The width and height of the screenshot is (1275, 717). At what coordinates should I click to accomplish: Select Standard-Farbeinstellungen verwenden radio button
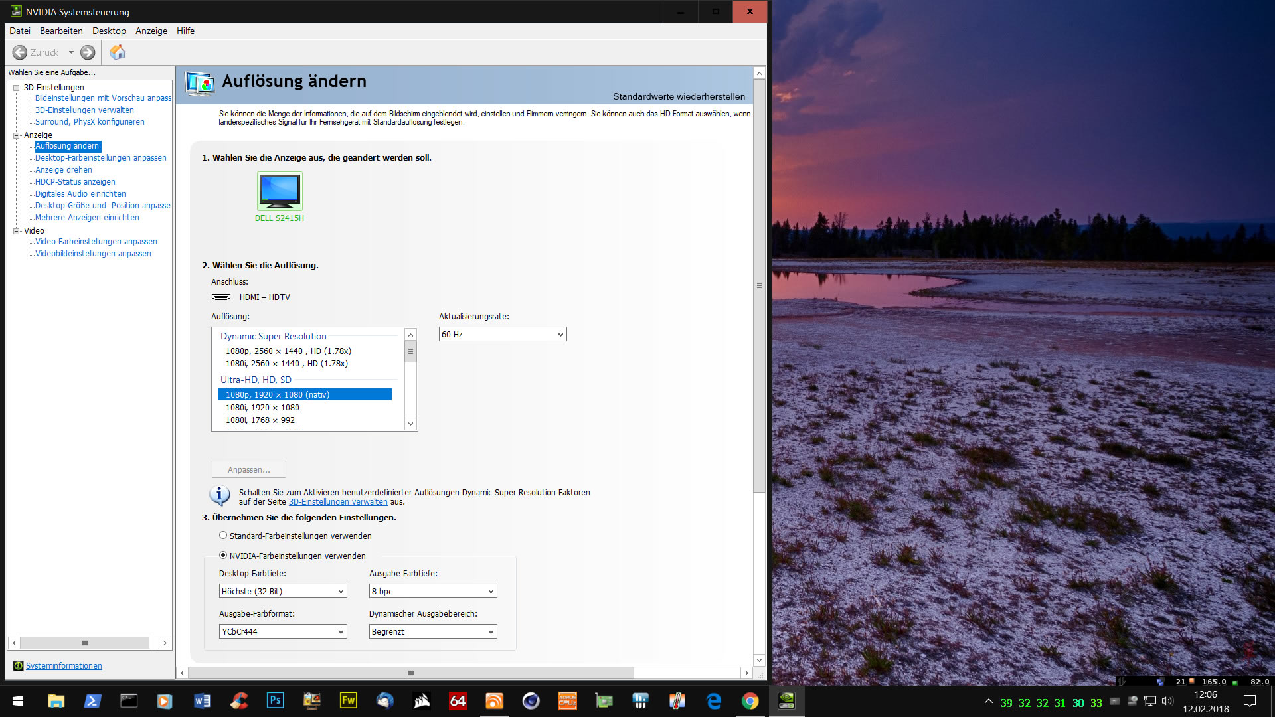point(223,536)
